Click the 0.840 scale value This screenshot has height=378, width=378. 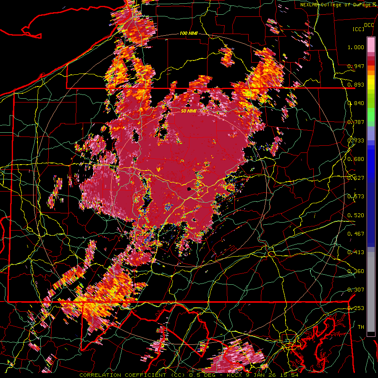(356, 103)
